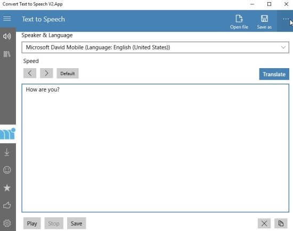293x231 pixels.
Task: Open the hamburger navigation menu
Action: [7, 19]
